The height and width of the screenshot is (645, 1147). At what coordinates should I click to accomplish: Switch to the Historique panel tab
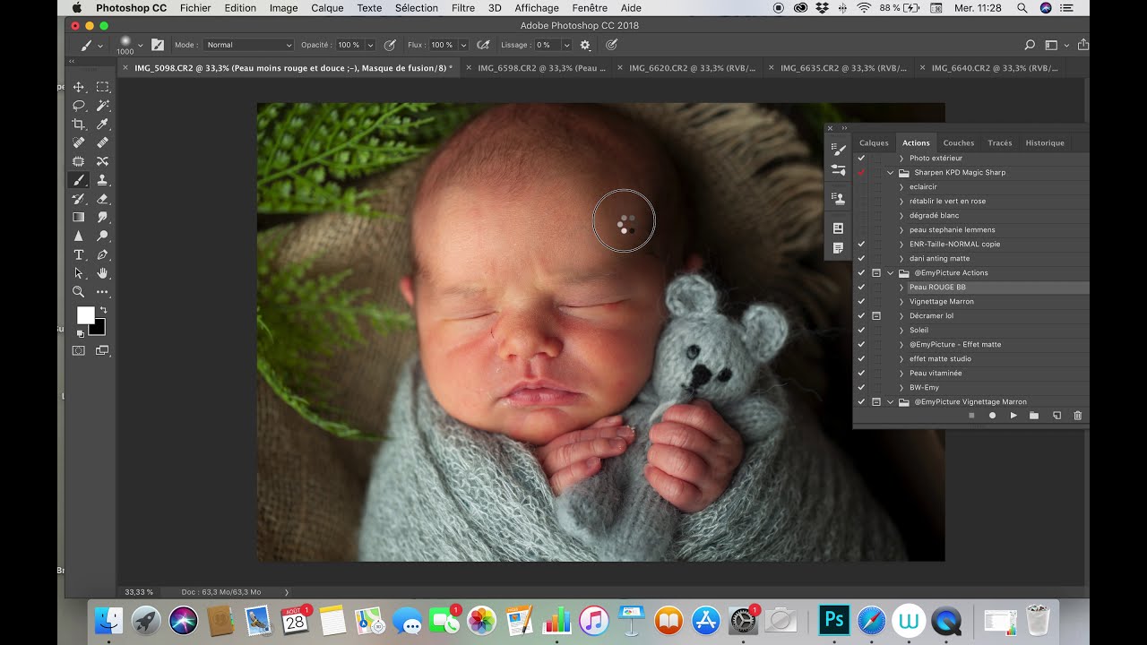pos(1045,142)
